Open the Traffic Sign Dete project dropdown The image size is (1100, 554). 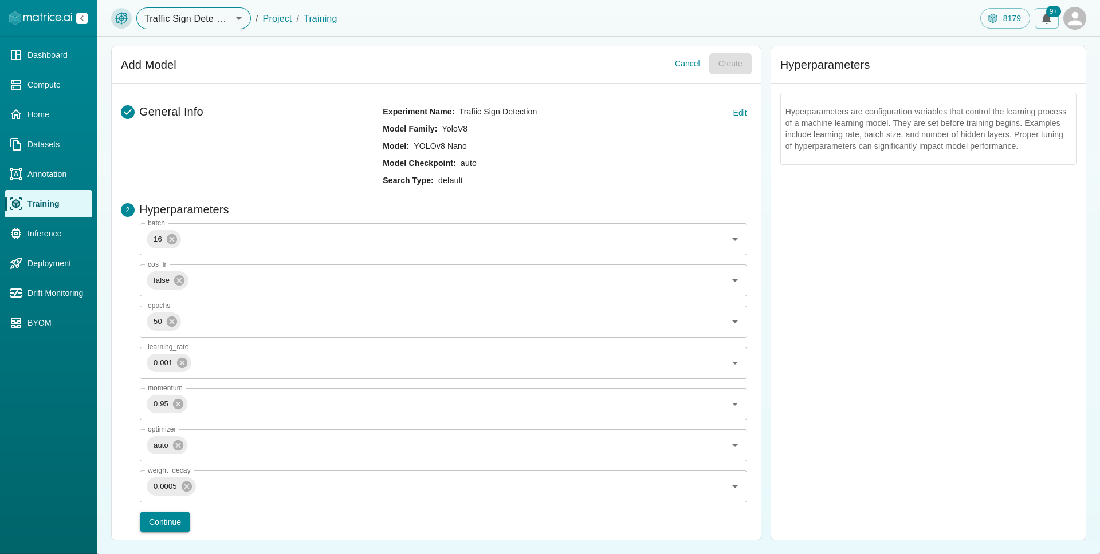coord(194,18)
